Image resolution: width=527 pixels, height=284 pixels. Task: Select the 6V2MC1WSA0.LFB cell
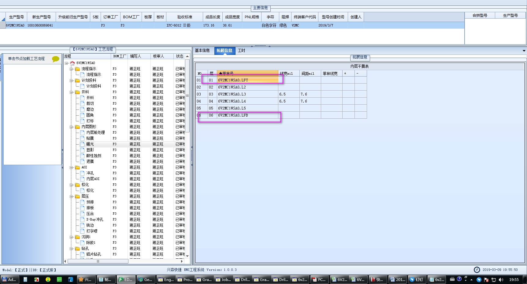click(247, 115)
